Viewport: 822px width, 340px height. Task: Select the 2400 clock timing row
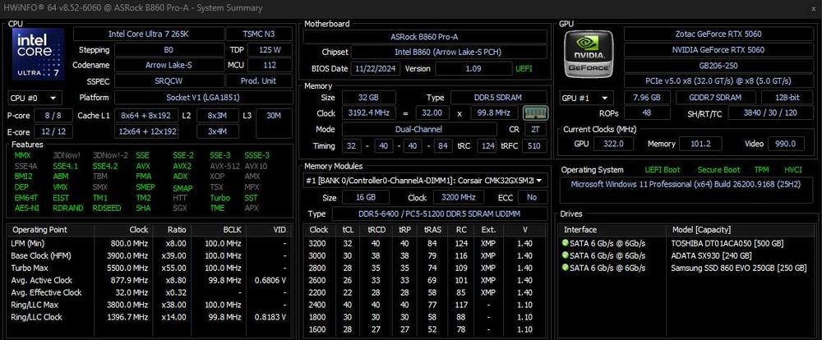[x=425, y=305]
